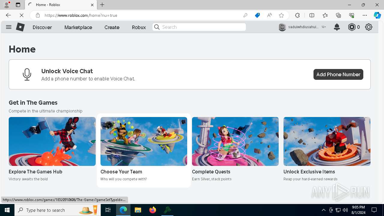Open the browser profile icon
This screenshot has width=384, height=216.
[x=7, y=5]
